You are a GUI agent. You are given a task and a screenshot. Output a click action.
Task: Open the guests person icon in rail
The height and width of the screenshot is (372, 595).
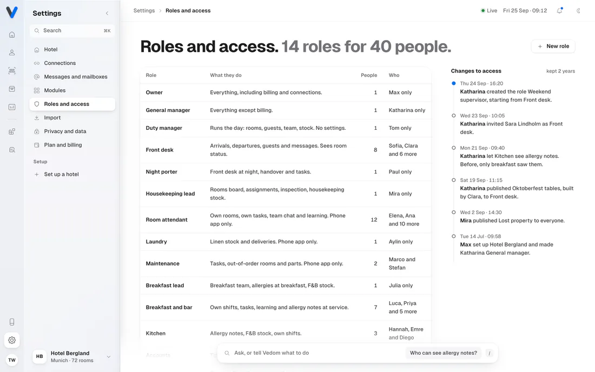[12, 52]
